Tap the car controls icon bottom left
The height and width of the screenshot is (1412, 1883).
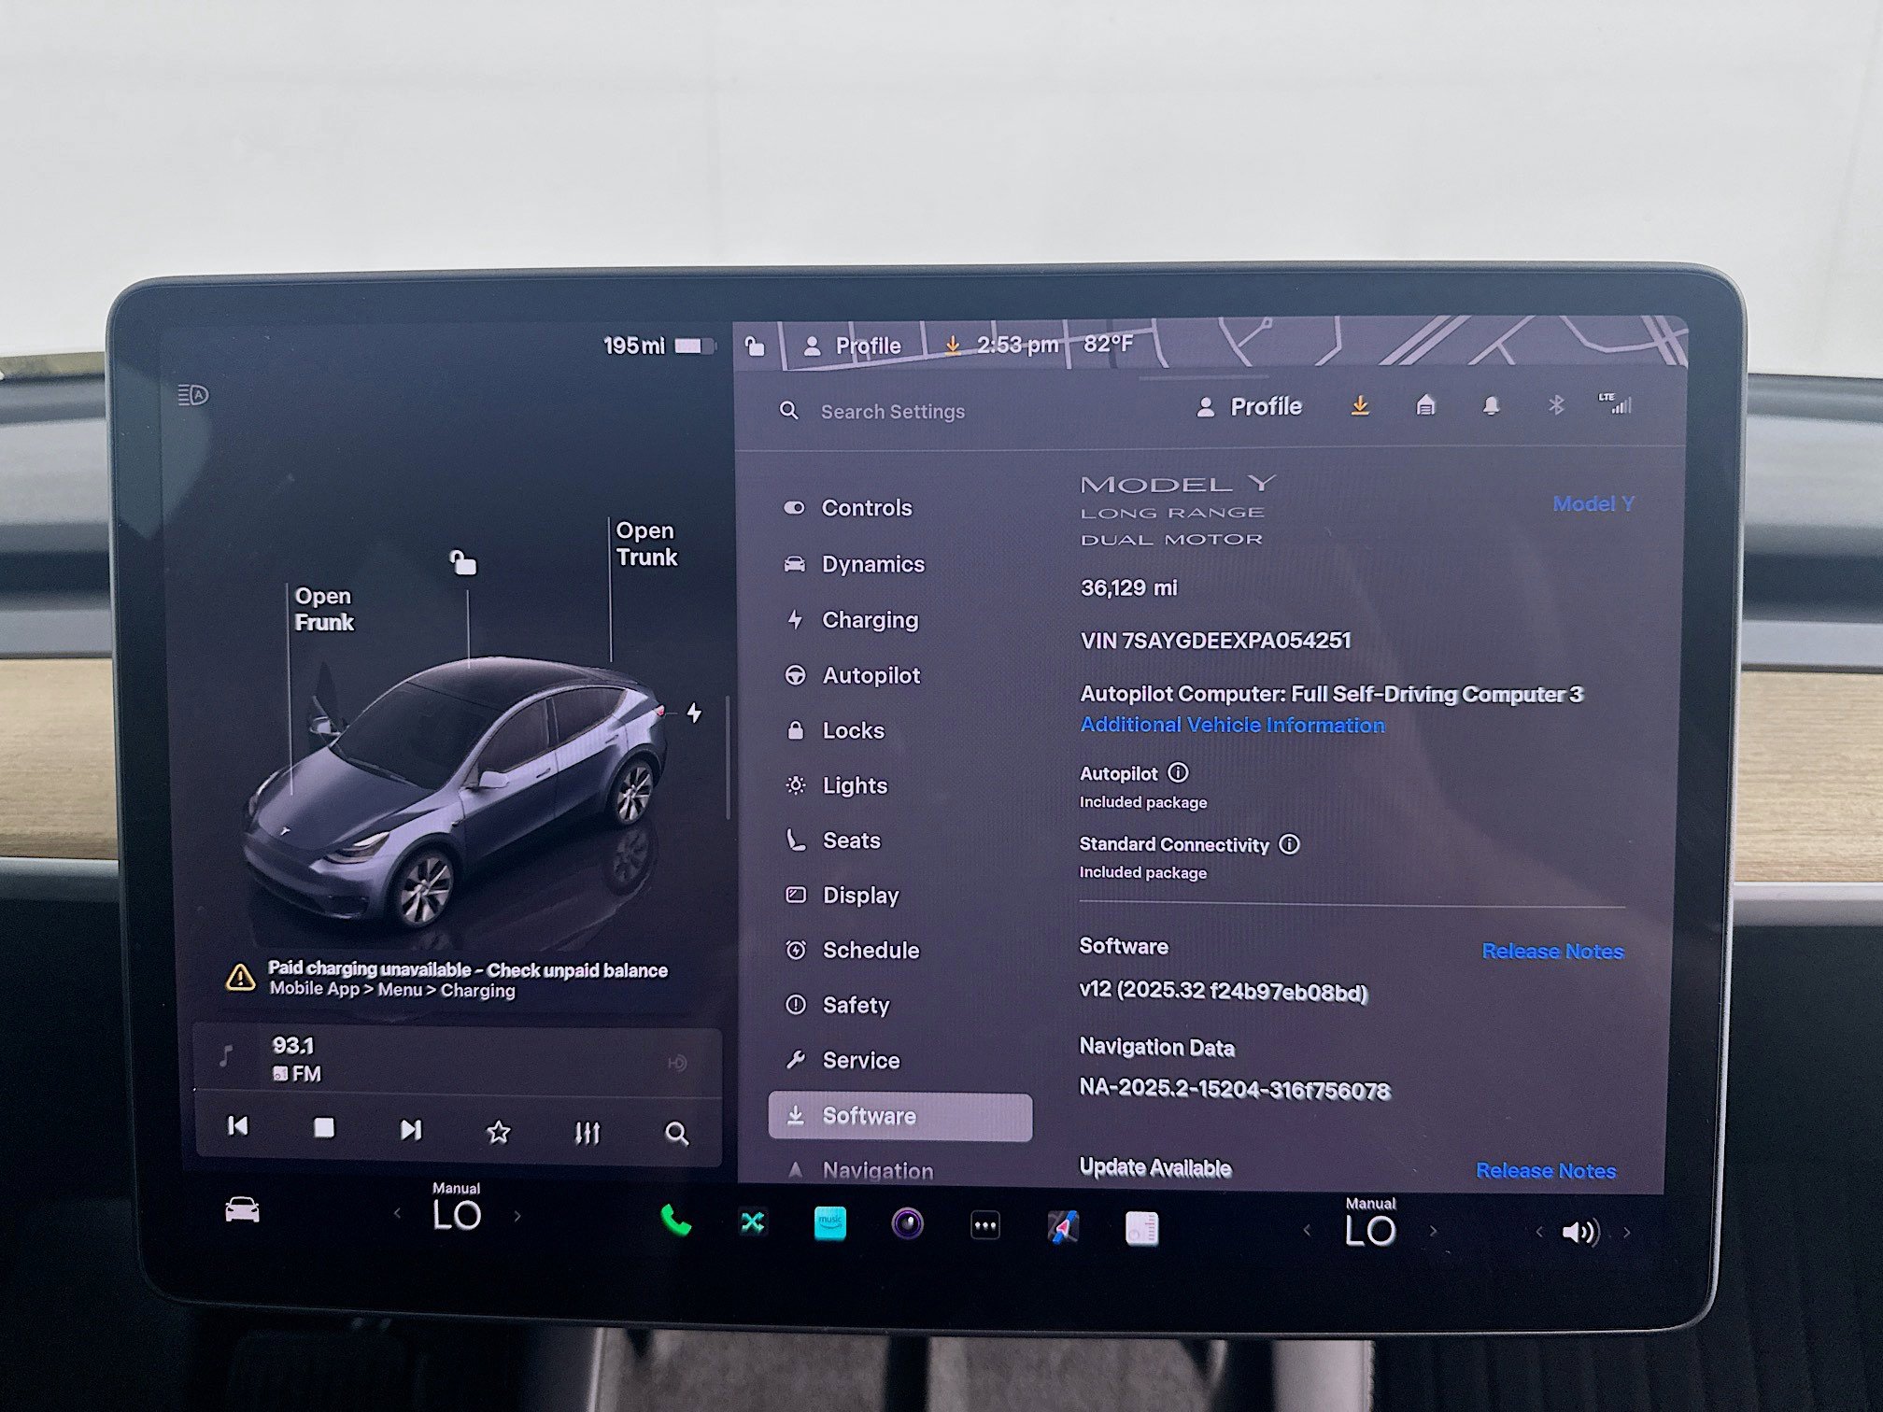tap(242, 1207)
